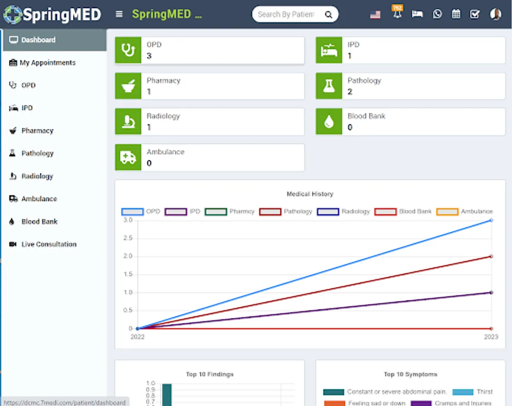Toggle Pharmcy series in chart legend
Image resolution: width=512 pixels, height=406 pixels.
coord(230,212)
